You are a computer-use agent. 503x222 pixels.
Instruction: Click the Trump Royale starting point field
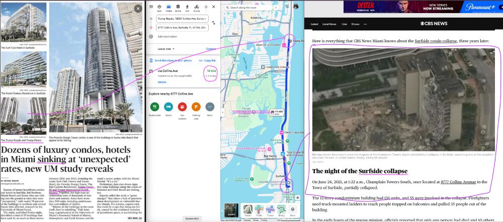(182, 19)
